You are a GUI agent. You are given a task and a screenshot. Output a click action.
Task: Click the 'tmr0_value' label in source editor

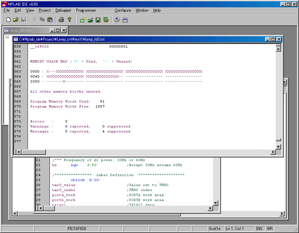63,185
